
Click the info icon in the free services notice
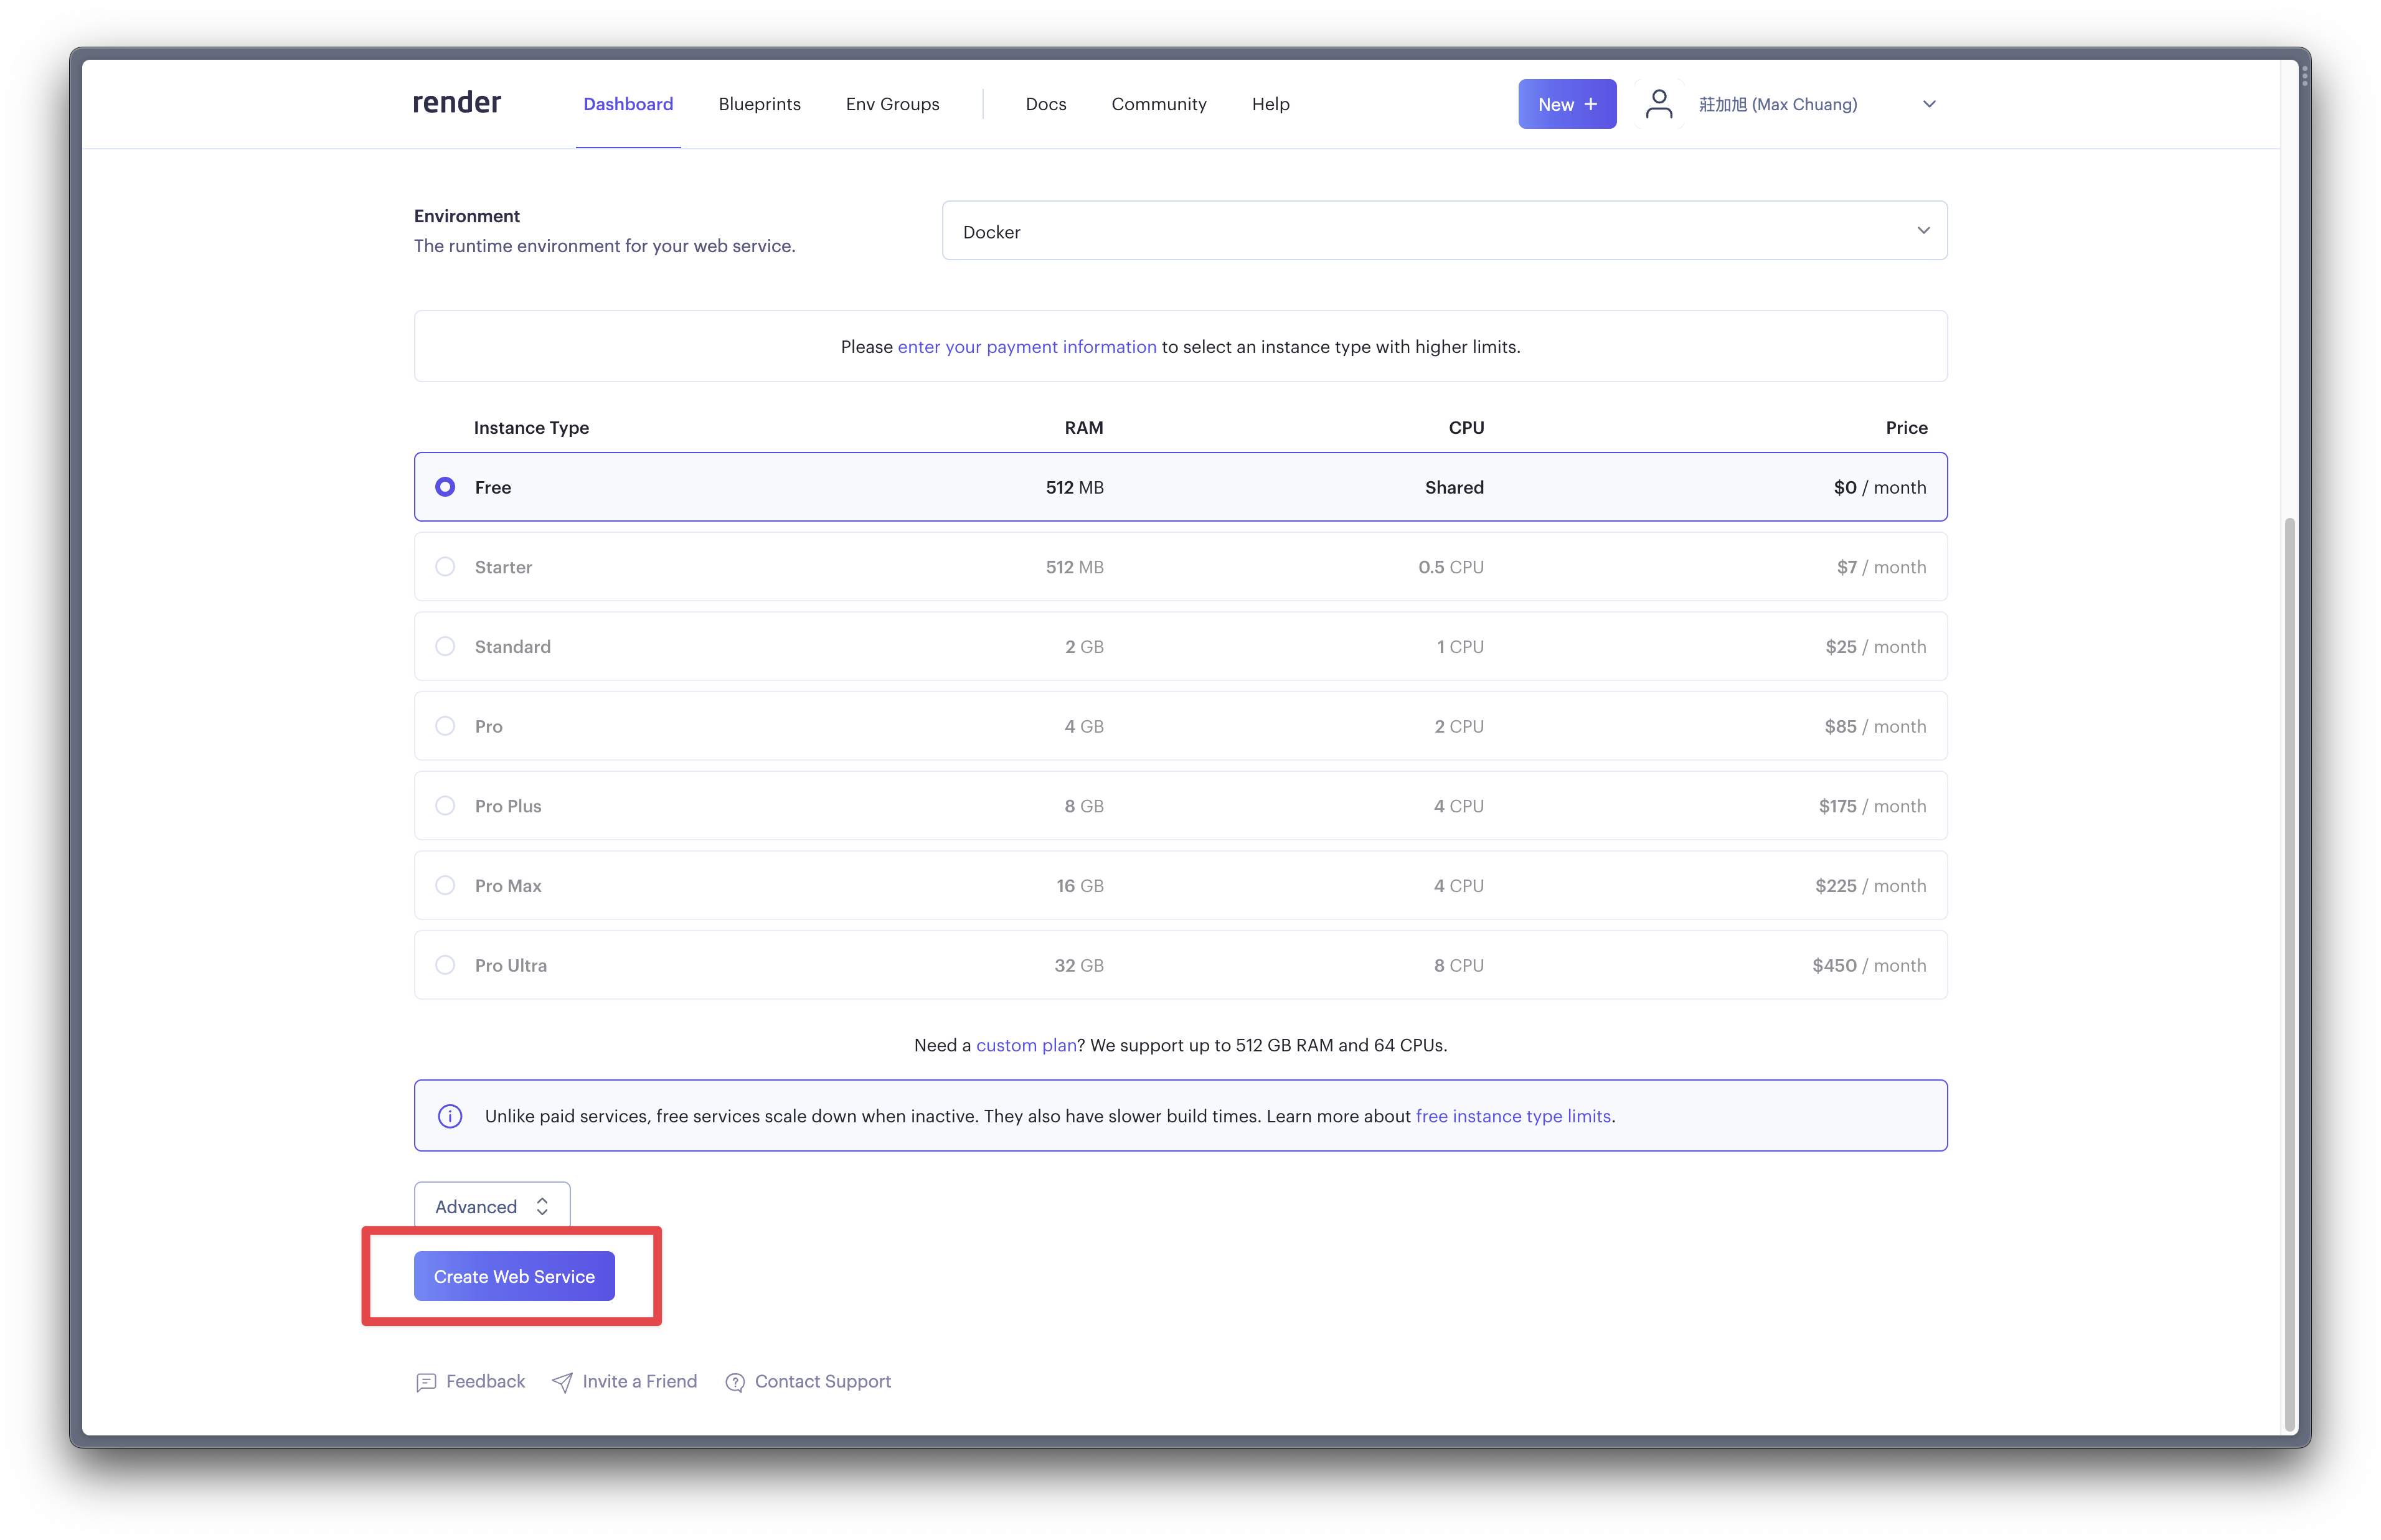tap(450, 1116)
